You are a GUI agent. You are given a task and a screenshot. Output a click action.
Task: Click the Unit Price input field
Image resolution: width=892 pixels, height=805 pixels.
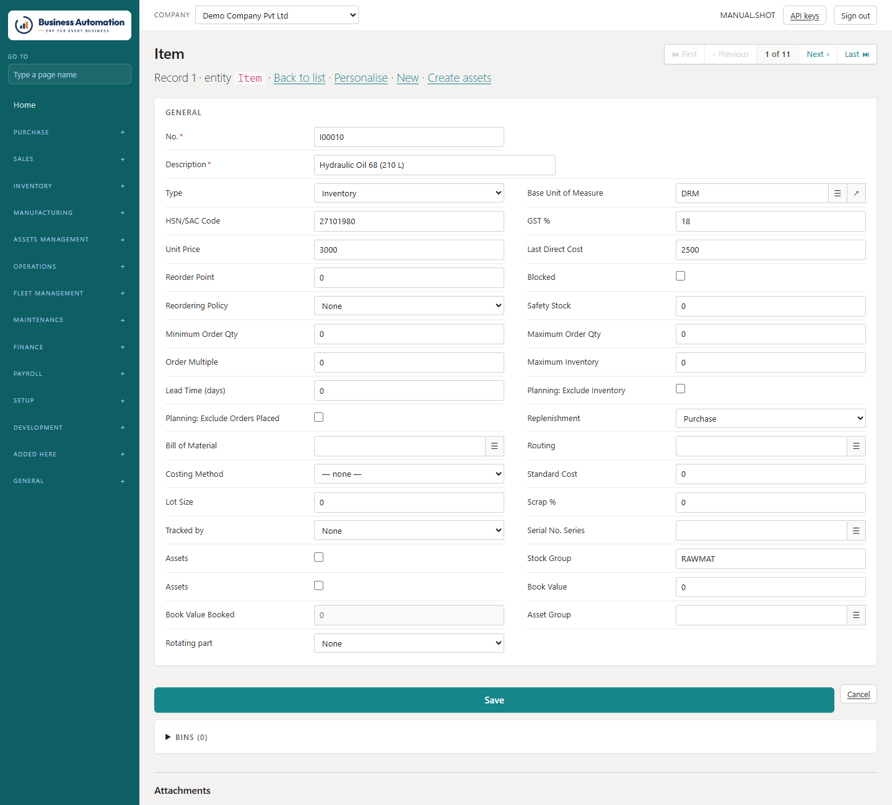409,250
